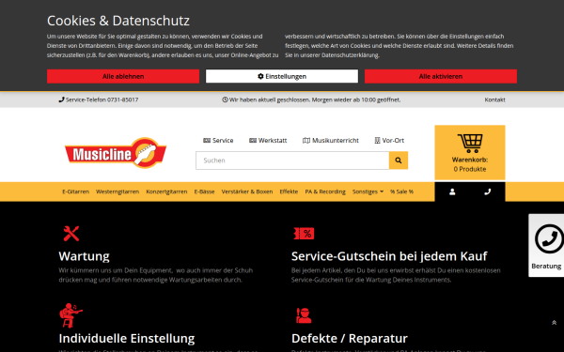This screenshot has width=564, height=352.
Task: Click the Cookies & Datenschutz title
Action: (x=118, y=21)
